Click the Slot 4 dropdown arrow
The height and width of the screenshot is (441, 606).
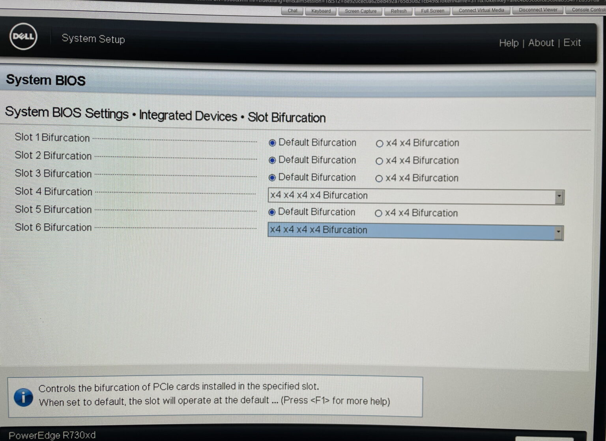coord(559,197)
